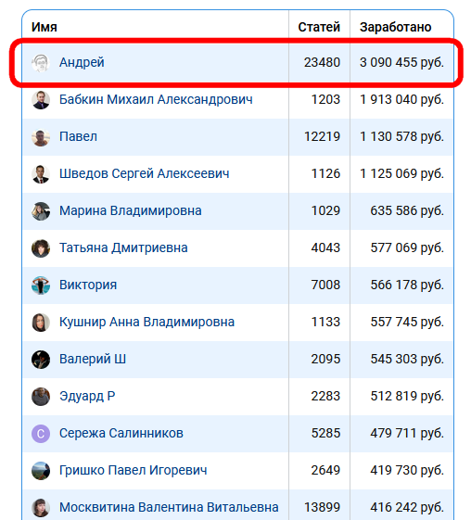Viewport: 471px width, 520px height.
Task: Select article count 2095
Action: point(325,359)
